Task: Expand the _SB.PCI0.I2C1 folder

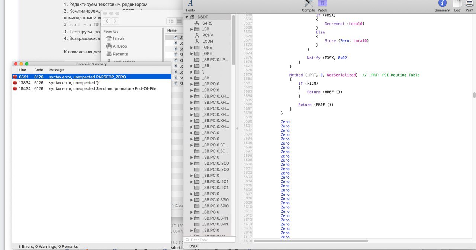Action: [192, 182]
